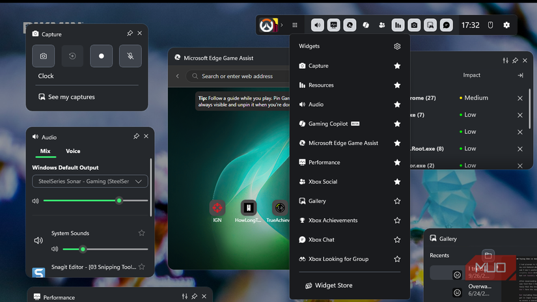Image resolution: width=537 pixels, height=302 pixels.
Task: Toggle the Resources widget icon in top bar
Action: click(x=398, y=25)
